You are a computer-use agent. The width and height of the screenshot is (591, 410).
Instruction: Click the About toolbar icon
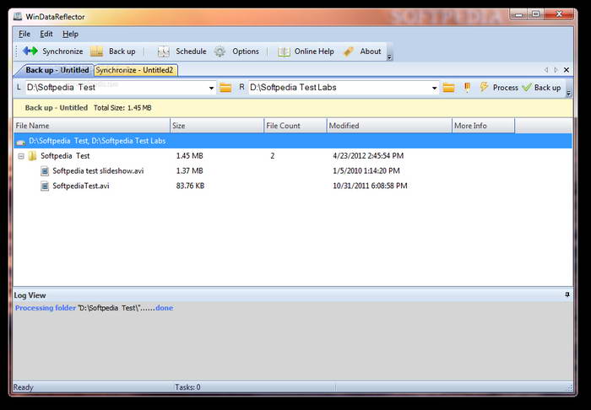pos(349,51)
